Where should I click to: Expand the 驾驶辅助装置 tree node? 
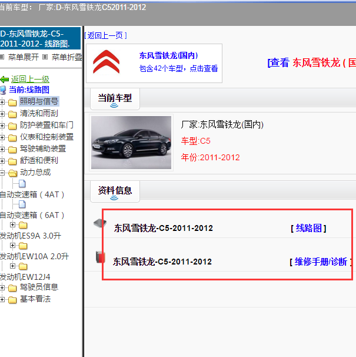pos(2,150)
